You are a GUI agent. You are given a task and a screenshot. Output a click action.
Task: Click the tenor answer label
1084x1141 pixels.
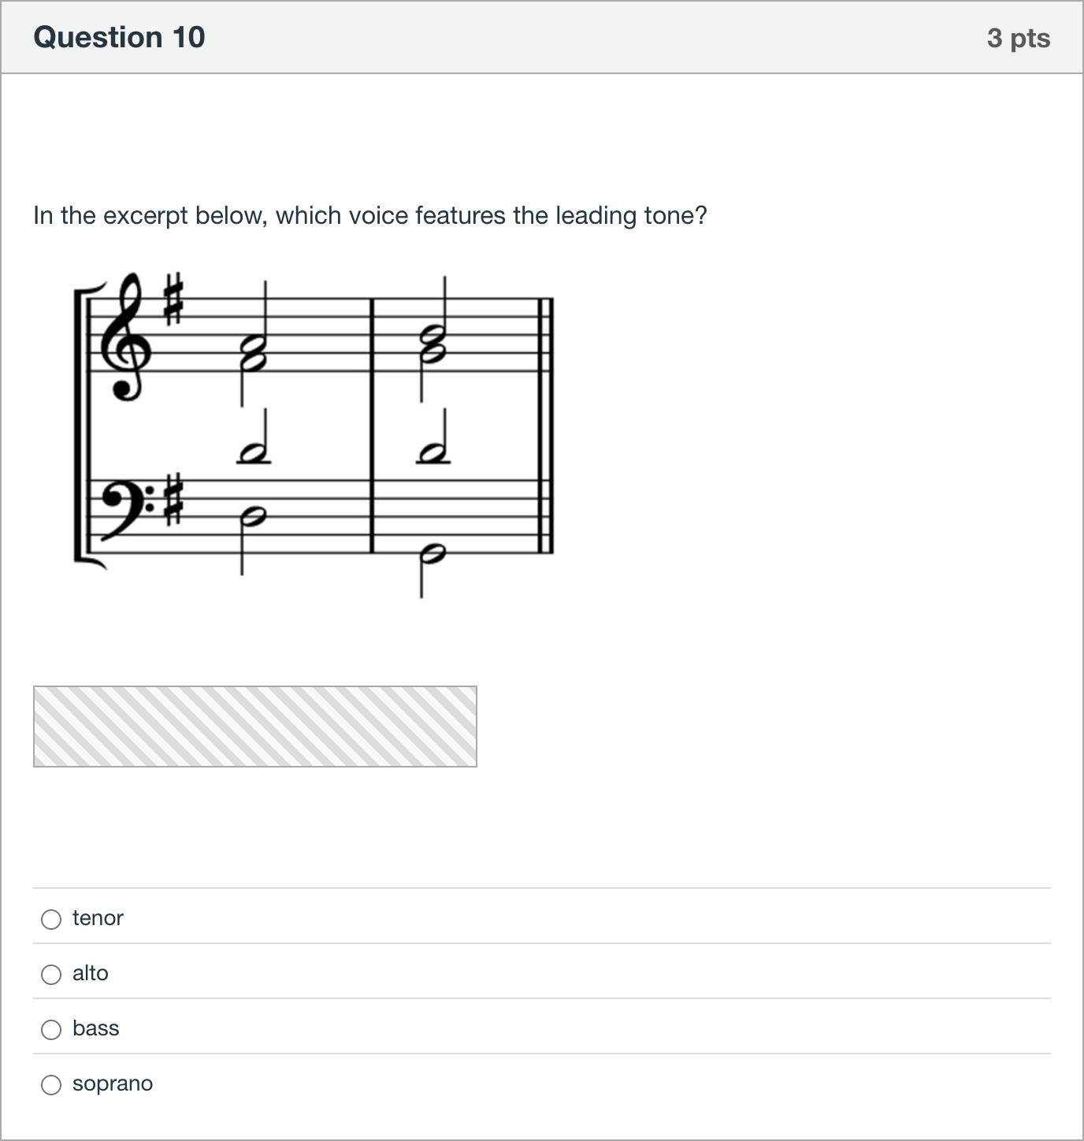point(98,918)
